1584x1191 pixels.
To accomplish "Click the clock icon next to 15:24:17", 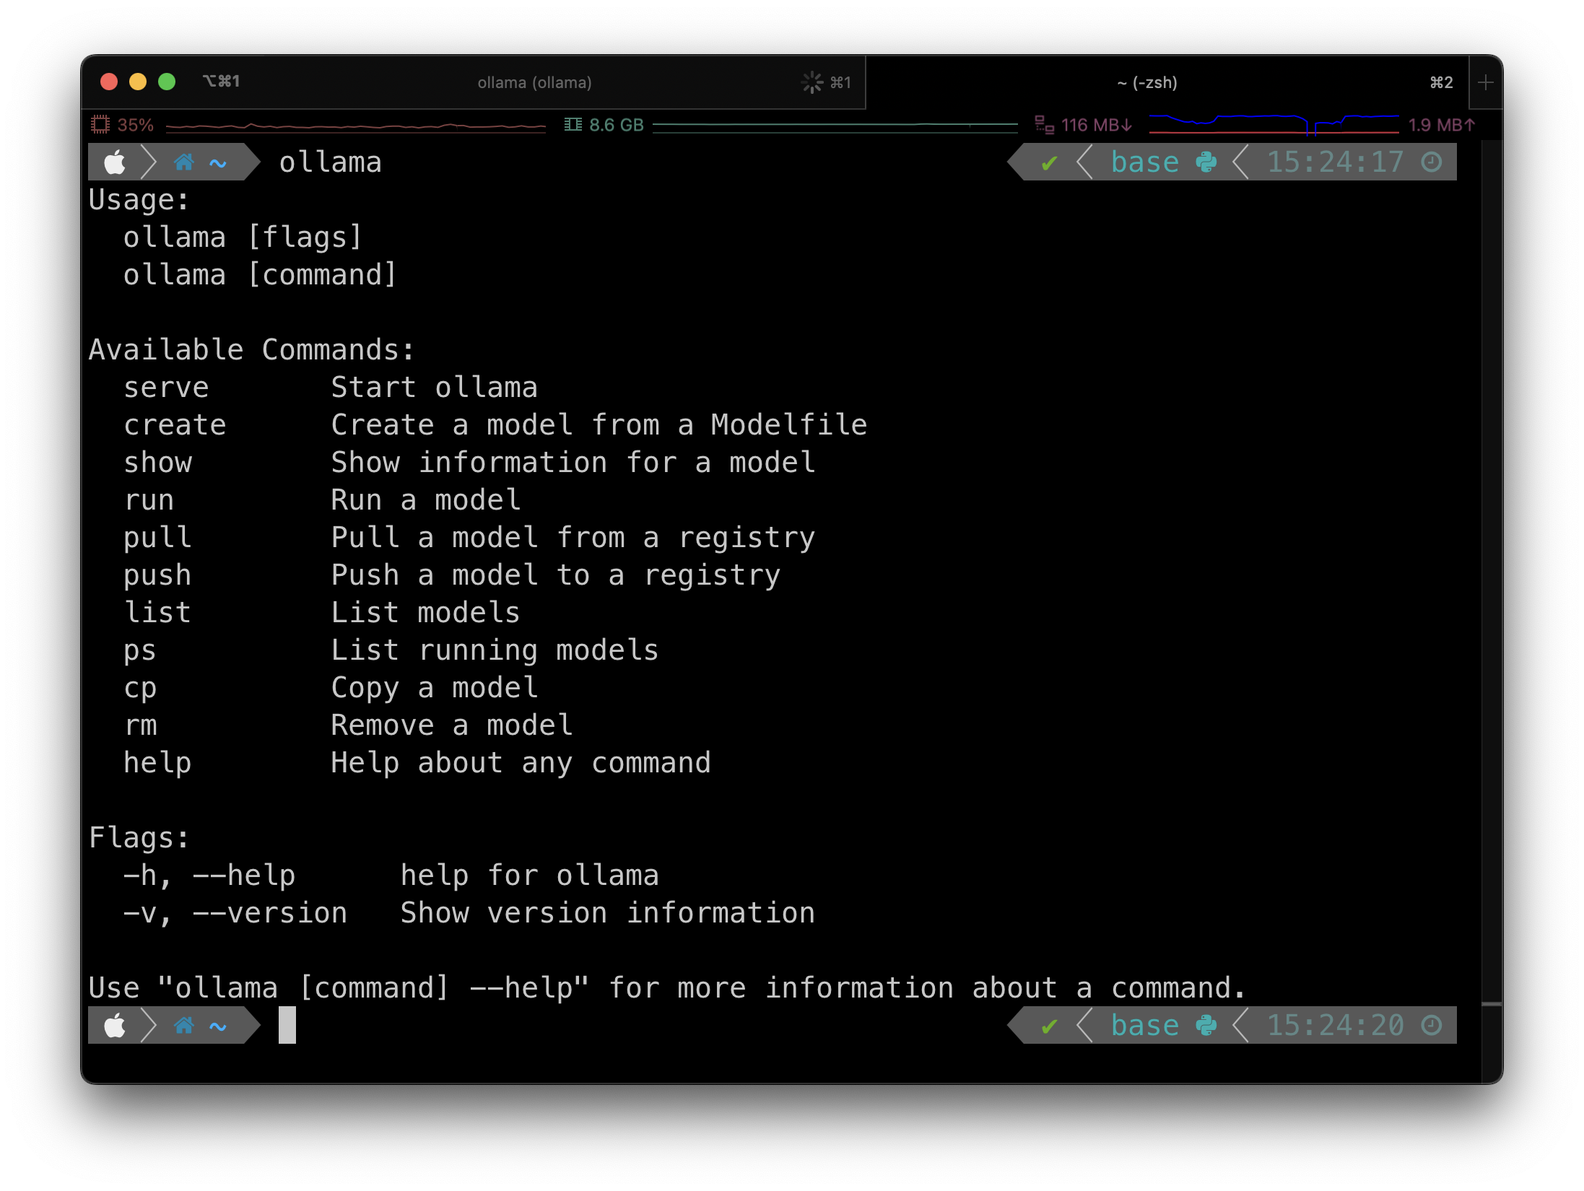I will 1431,162.
